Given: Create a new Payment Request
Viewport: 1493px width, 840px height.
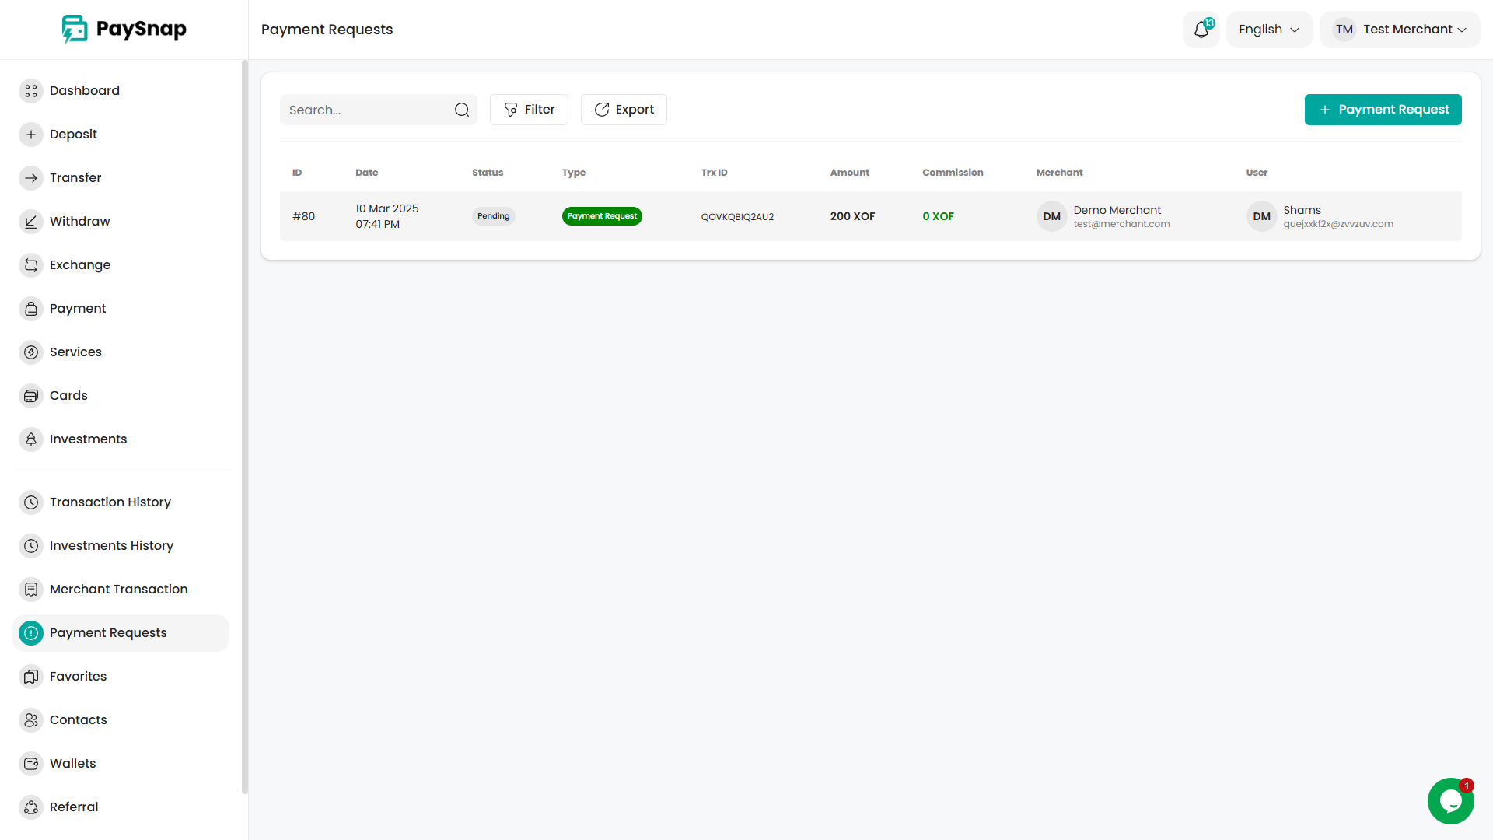Looking at the screenshot, I should pos(1383,110).
